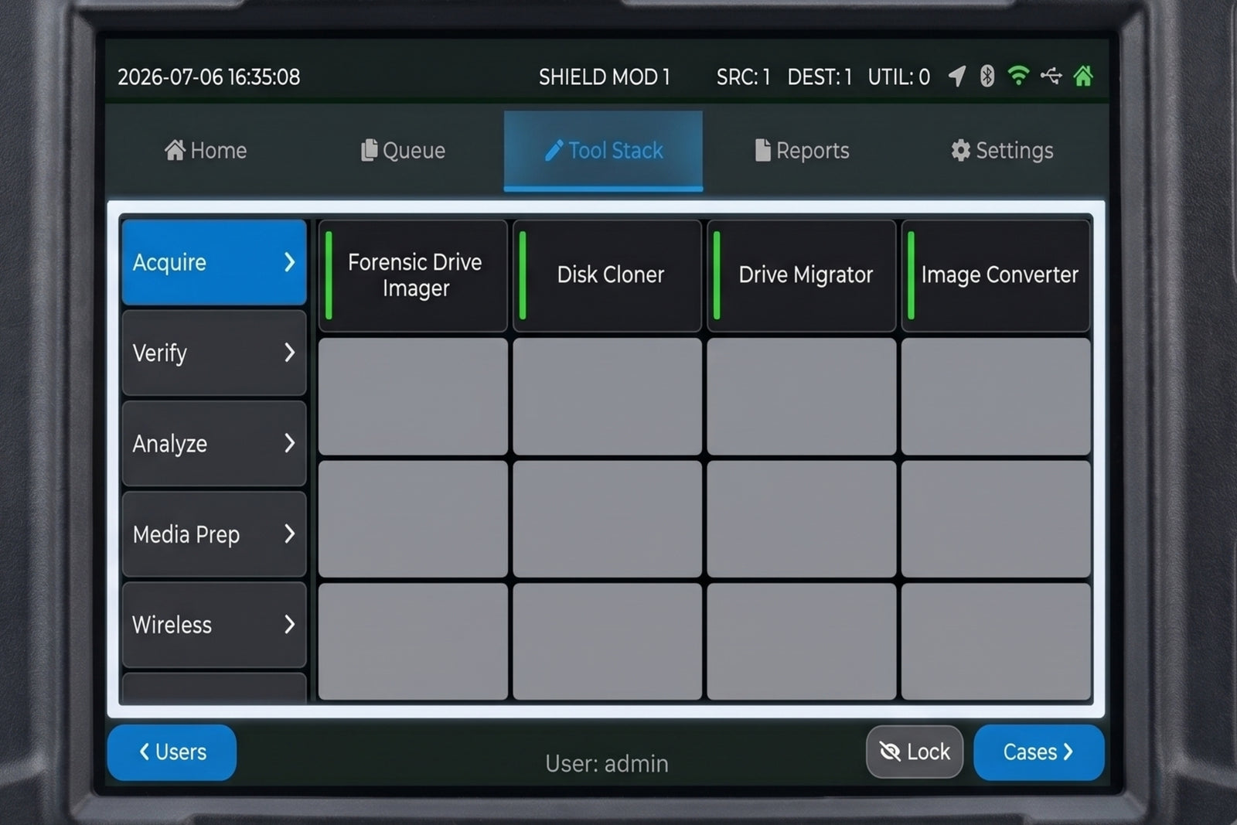Screen dimensions: 1237x825
Task: Select the Media Prep category
Action: (x=214, y=534)
